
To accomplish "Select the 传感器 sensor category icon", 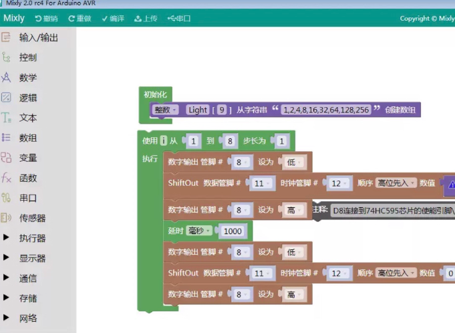I will [7, 218].
